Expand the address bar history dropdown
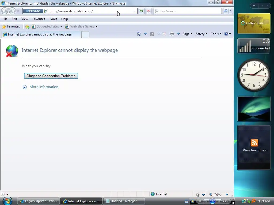The width and height of the screenshot is (274, 205). click(135, 11)
